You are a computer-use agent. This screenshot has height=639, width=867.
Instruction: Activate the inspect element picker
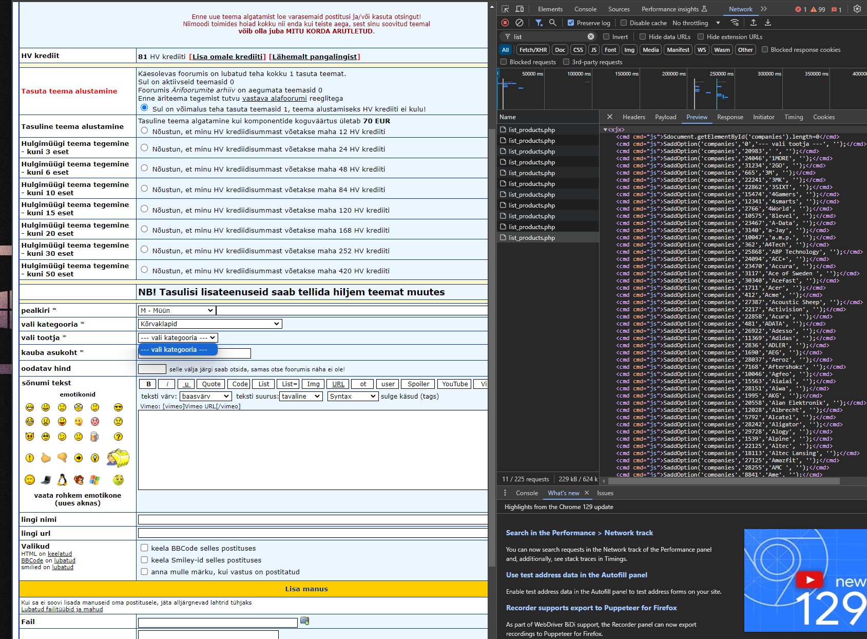click(x=505, y=9)
